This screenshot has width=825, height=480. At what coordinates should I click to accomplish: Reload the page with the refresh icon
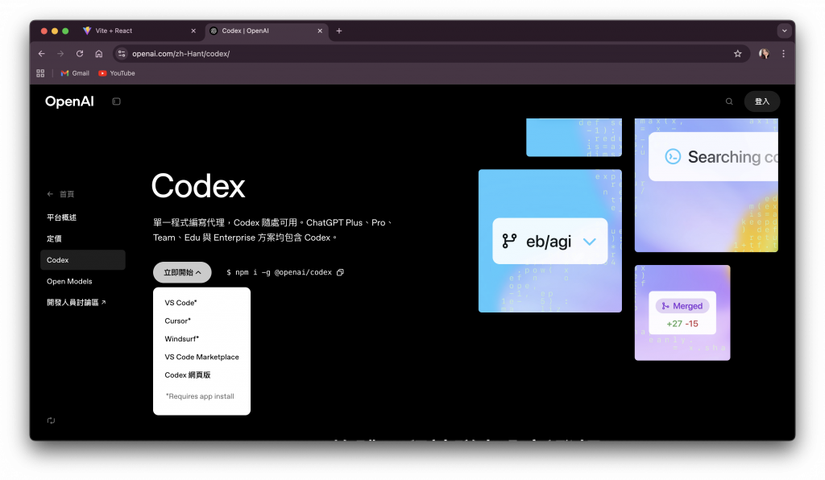[x=80, y=54]
